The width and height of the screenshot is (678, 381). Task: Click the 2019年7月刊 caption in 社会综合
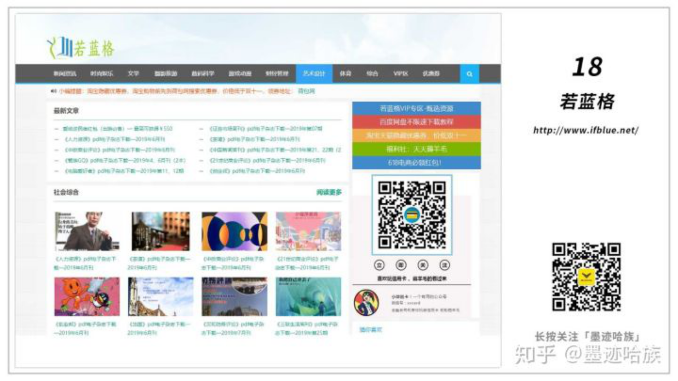[x=233, y=328]
